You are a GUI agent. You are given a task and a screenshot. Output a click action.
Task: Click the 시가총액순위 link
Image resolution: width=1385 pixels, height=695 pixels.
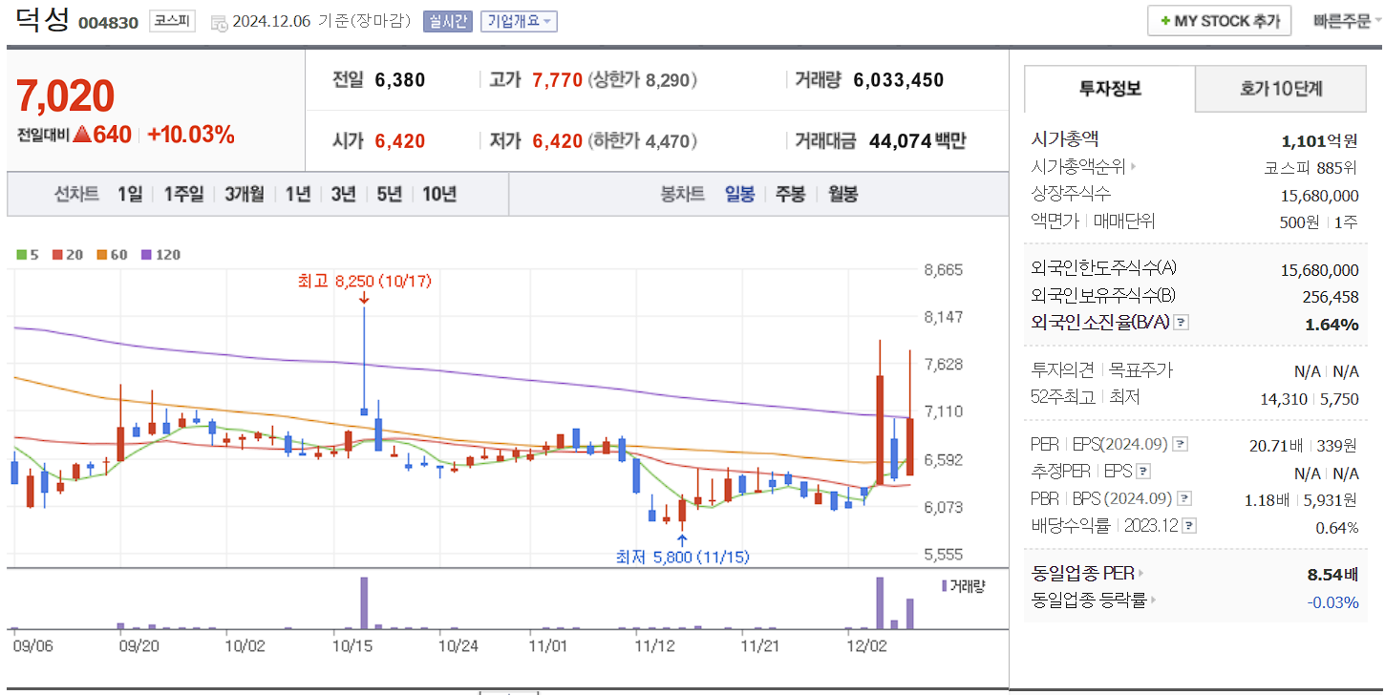[x=1078, y=166]
